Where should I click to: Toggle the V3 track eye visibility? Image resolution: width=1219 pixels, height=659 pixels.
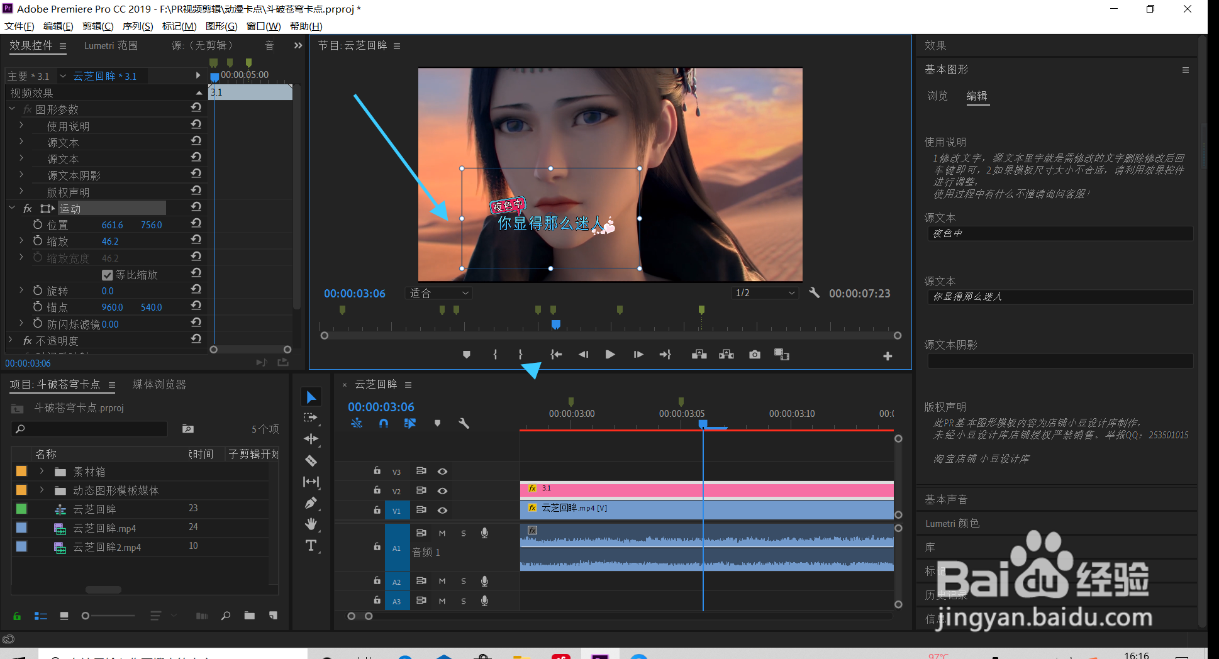click(443, 472)
